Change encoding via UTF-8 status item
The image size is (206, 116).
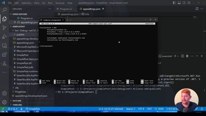click(141, 109)
